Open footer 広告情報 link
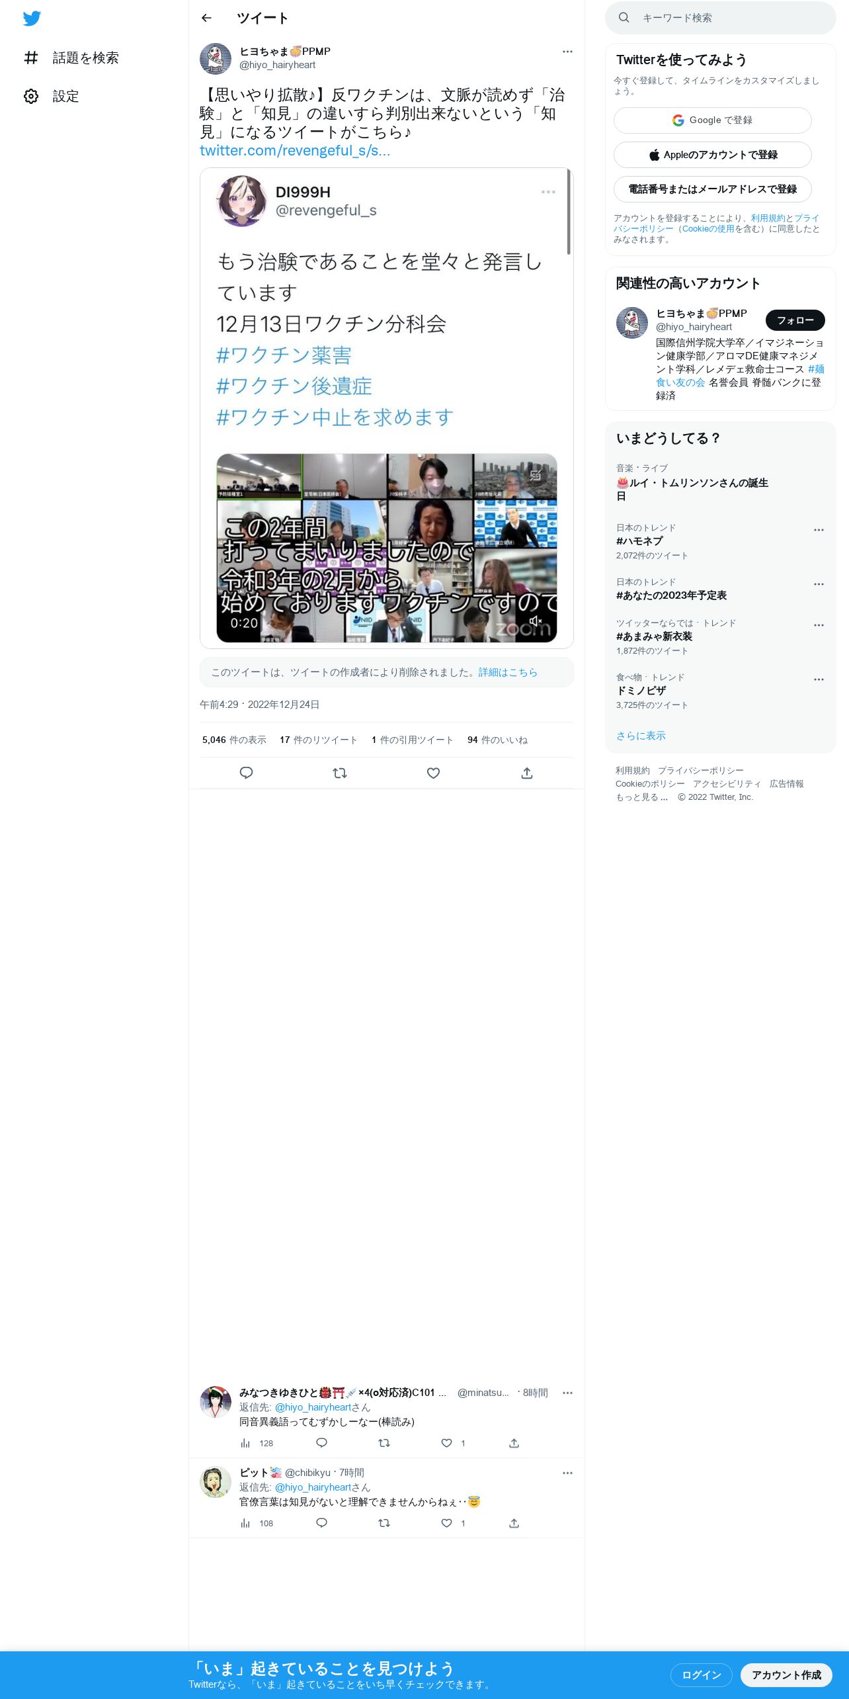The image size is (849, 1699). tap(786, 784)
